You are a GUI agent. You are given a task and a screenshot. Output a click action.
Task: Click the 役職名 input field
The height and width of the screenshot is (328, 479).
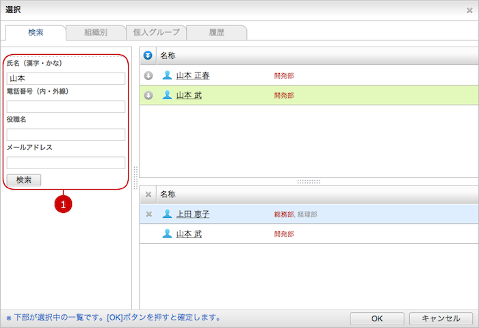(66, 135)
